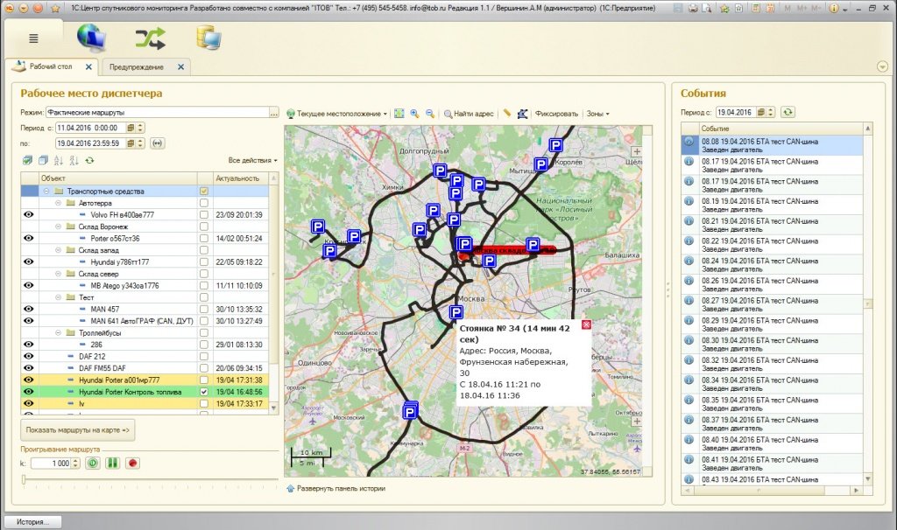
Task: Refresh the events list
Action: [788, 112]
